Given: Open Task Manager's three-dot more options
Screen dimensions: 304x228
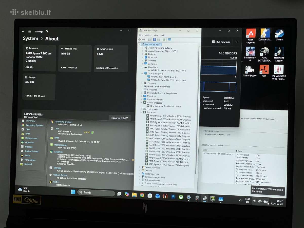Looking at the screenshot, I should coord(237,42).
